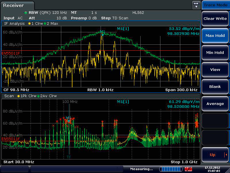Click the green RBW status indicator
The image size is (230, 173).
click(26, 13)
